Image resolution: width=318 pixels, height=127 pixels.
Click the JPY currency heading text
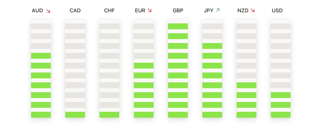[208, 11]
